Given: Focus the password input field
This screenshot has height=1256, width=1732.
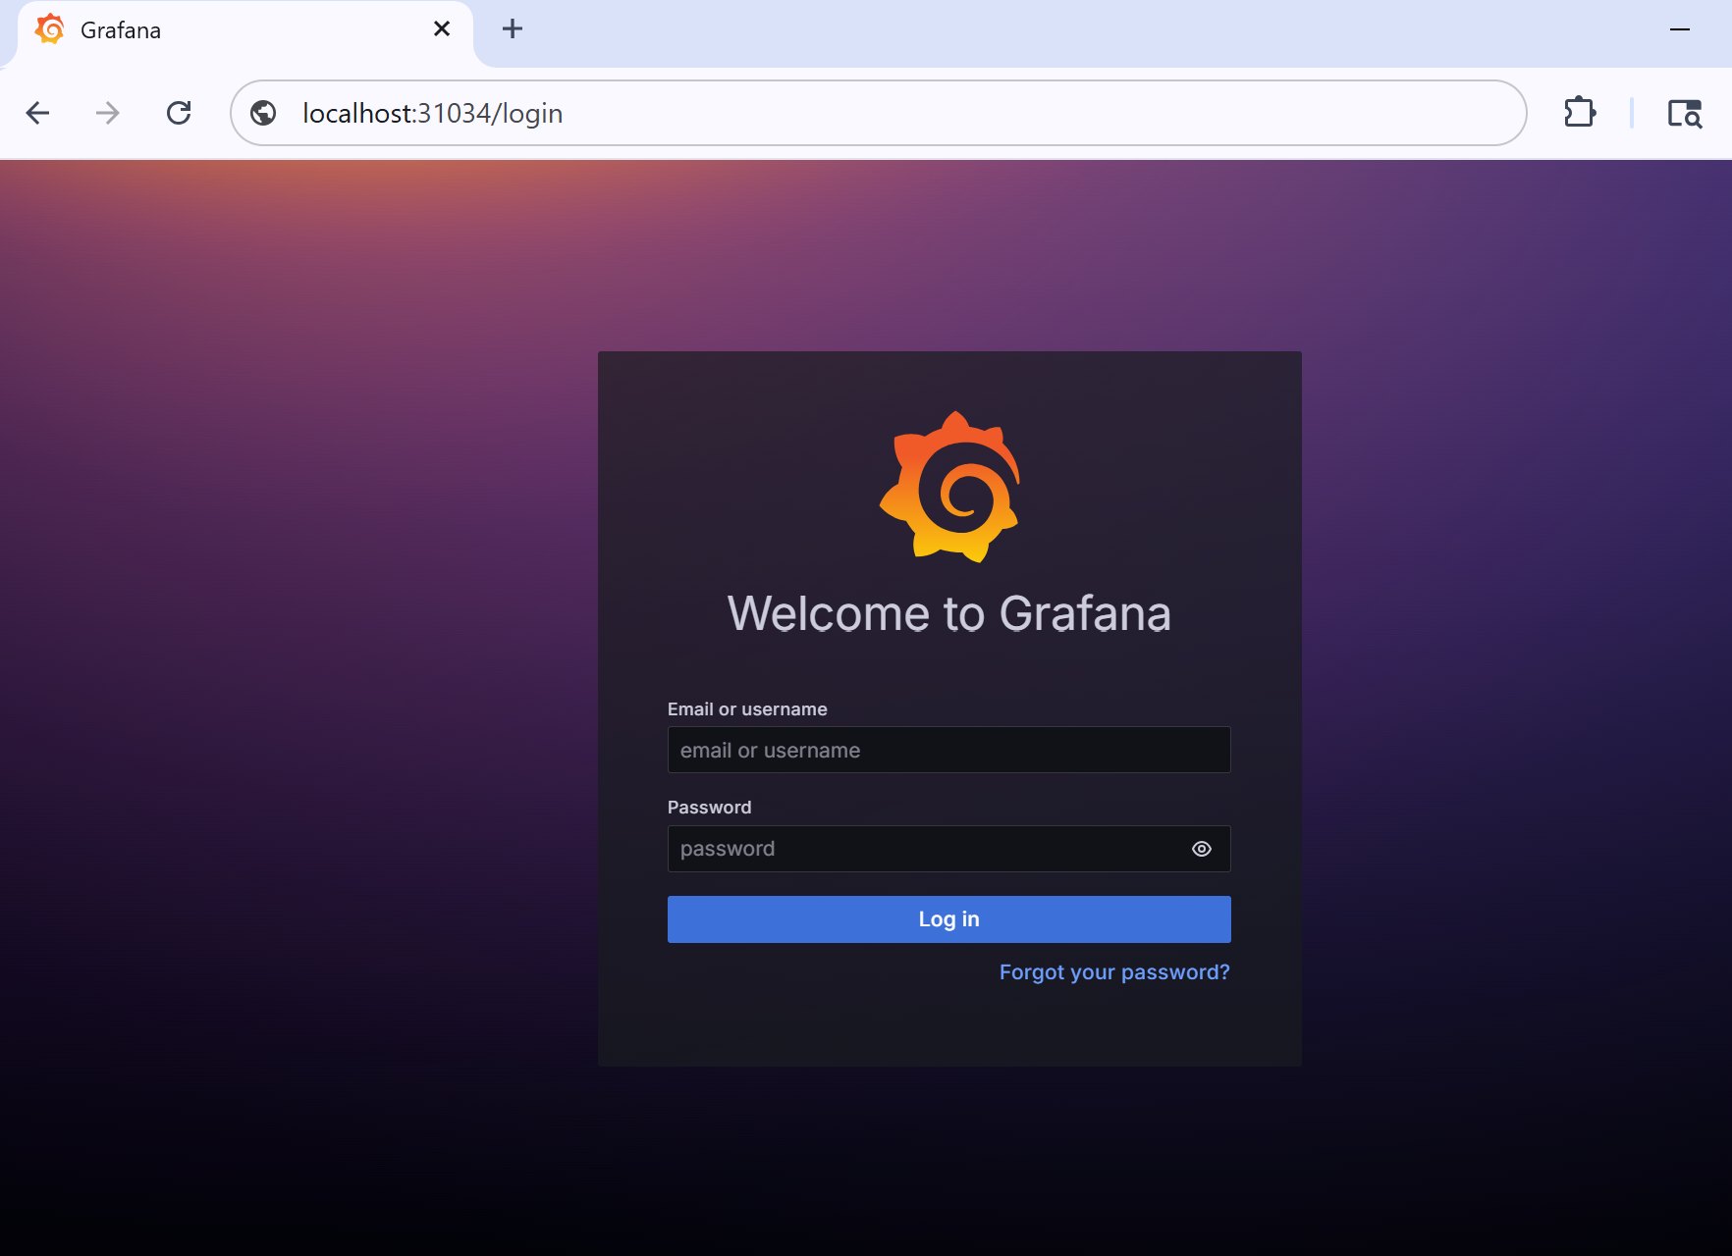Looking at the screenshot, I should (x=948, y=849).
